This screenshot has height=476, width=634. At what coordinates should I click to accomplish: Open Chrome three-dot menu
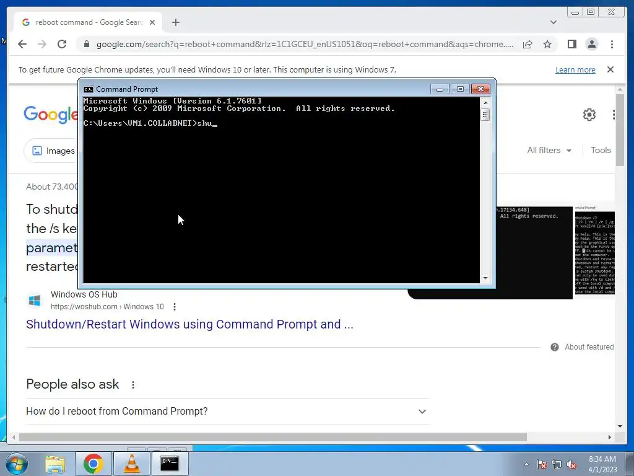point(612,44)
